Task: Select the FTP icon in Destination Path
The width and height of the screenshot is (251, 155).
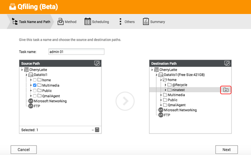Action: [x=161, y=115]
